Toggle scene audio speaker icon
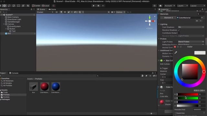Image resolution: width=207 pixels, height=116 pixels. coord(65,12)
